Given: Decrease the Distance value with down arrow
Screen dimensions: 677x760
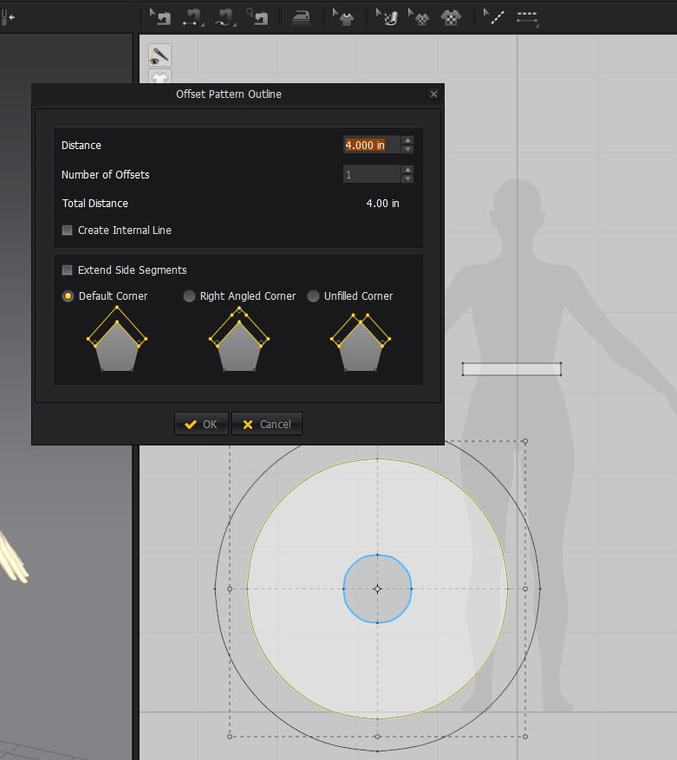Looking at the screenshot, I should [x=408, y=149].
